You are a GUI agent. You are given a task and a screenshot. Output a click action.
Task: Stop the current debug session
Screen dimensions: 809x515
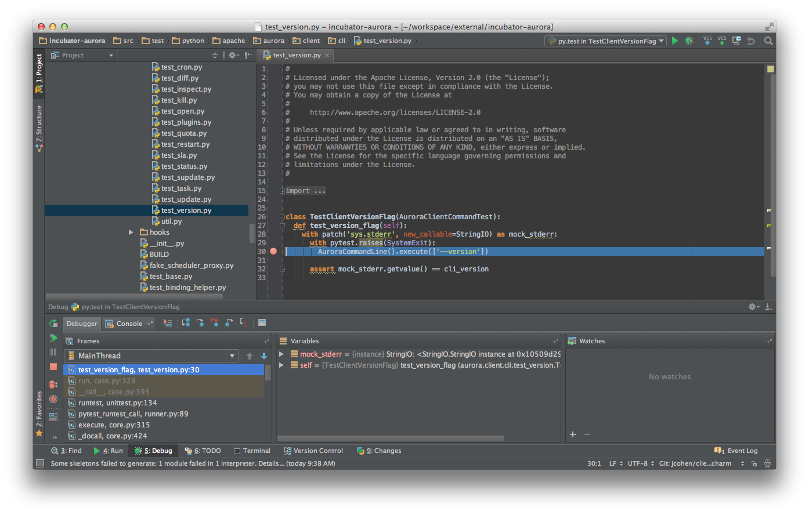click(53, 367)
